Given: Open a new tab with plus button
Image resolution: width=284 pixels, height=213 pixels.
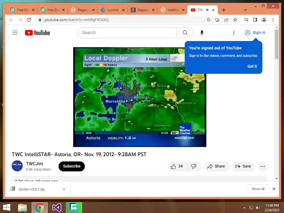Looking at the screenshot, I should coord(224,10).
